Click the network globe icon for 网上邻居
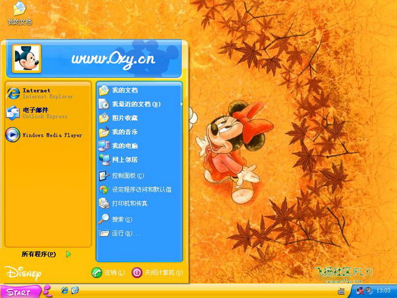This screenshot has height=298, width=397. pyautogui.click(x=104, y=160)
